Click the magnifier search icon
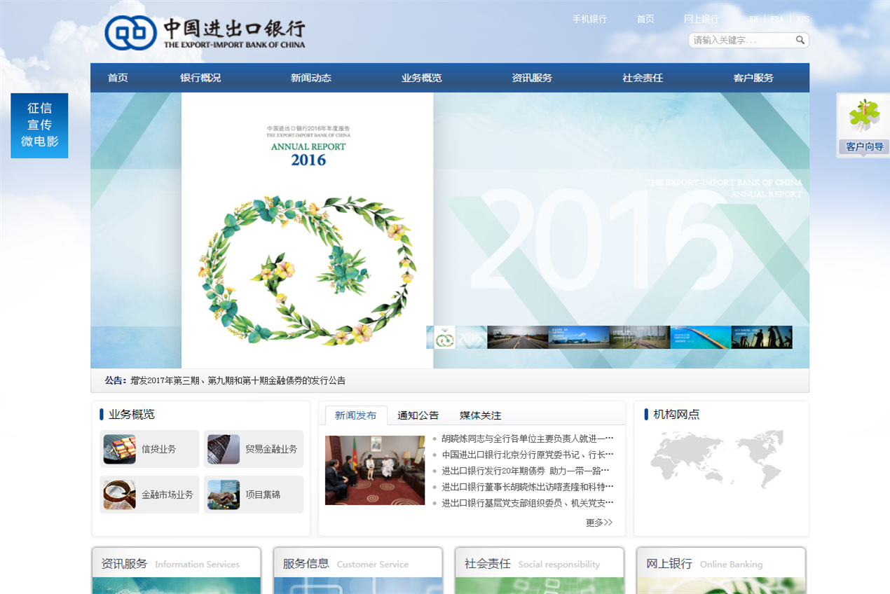Viewport: 890px width, 594px height. (x=800, y=40)
